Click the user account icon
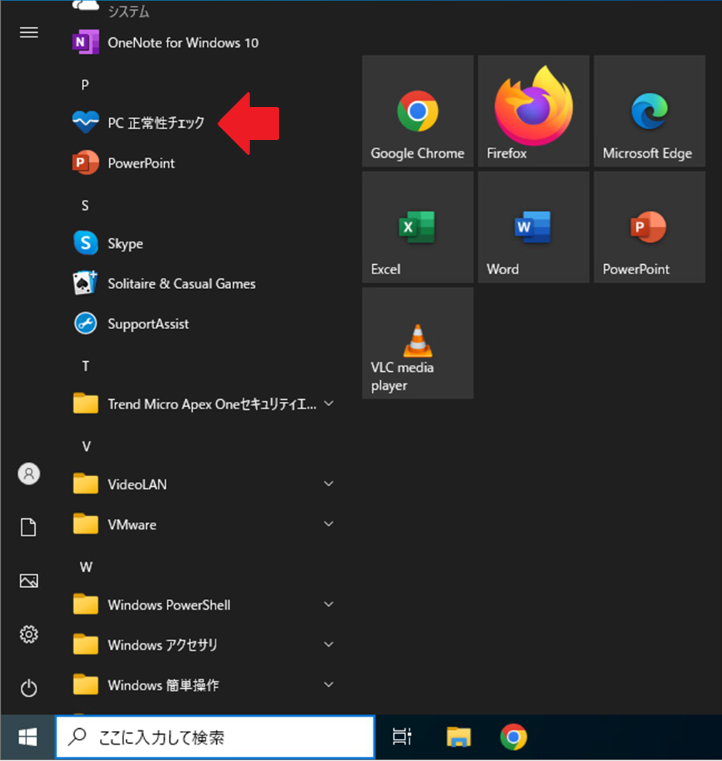 tap(29, 474)
